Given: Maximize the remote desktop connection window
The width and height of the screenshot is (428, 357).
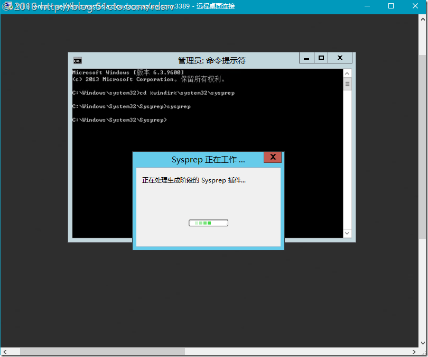Looking at the screenshot, I should coord(391,6).
